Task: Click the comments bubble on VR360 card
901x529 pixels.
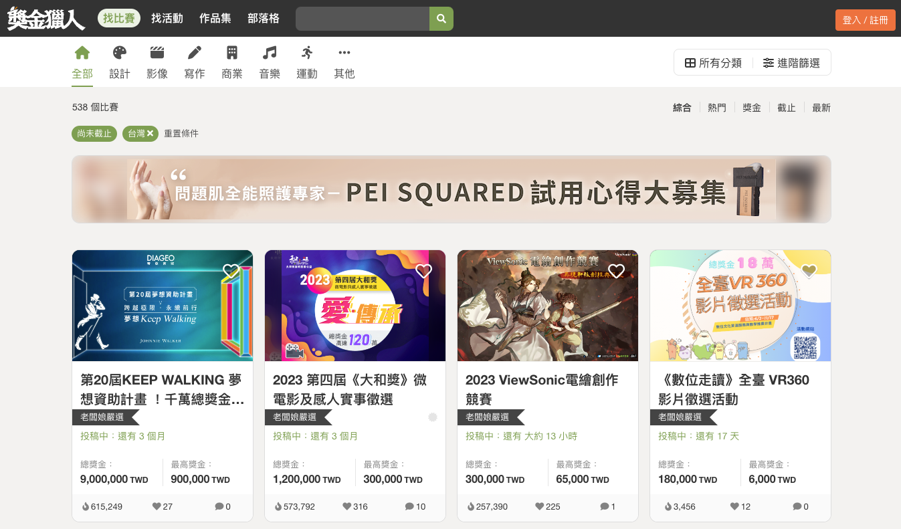Action: (797, 507)
